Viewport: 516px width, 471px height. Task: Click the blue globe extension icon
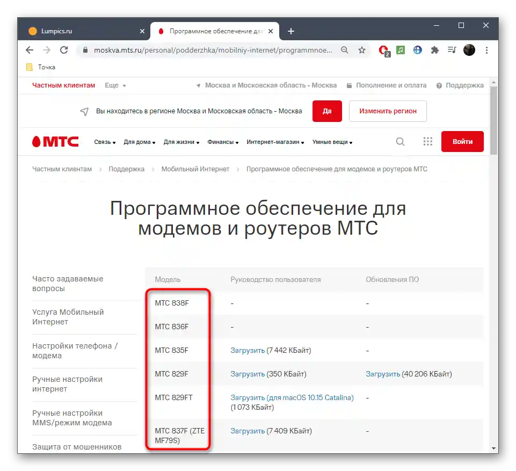(x=418, y=50)
